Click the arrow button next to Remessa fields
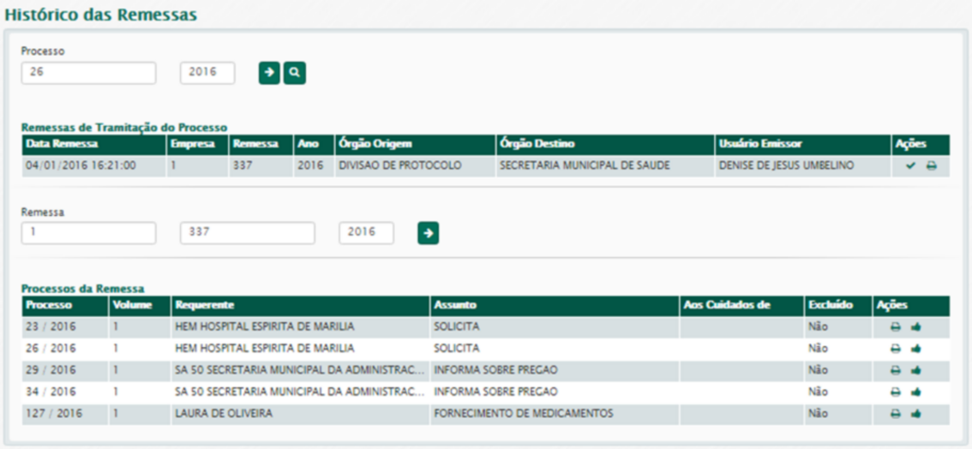 click(428, 233)
